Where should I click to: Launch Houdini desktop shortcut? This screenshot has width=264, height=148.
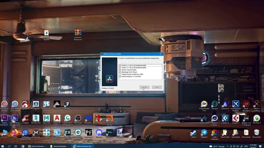click(x=109, y=120)
